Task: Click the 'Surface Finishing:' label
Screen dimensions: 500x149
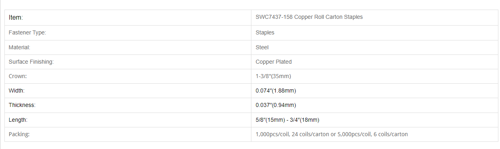Action: point(31,62)
